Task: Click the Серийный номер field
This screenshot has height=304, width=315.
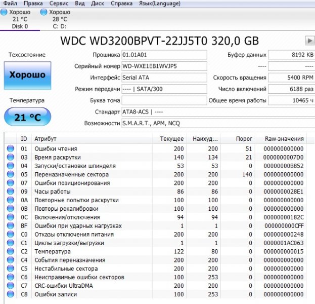Action: pos(164,66)
